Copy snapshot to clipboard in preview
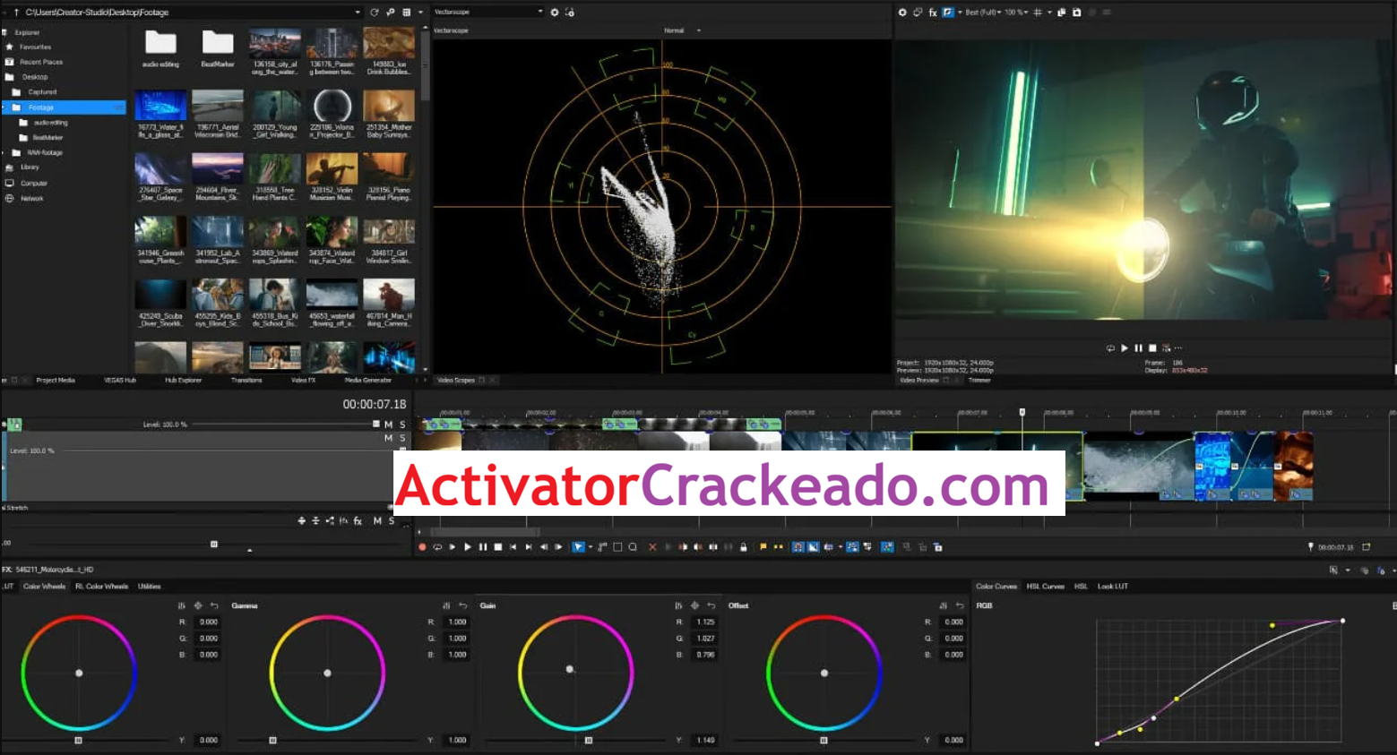This screenshot has width=1397, height=755. 1062,13
